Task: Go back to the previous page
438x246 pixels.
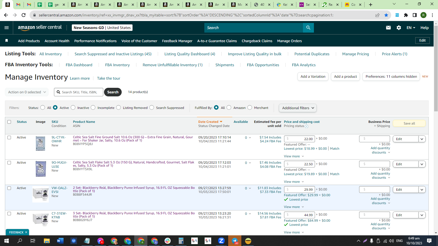Action: point(6,15)
